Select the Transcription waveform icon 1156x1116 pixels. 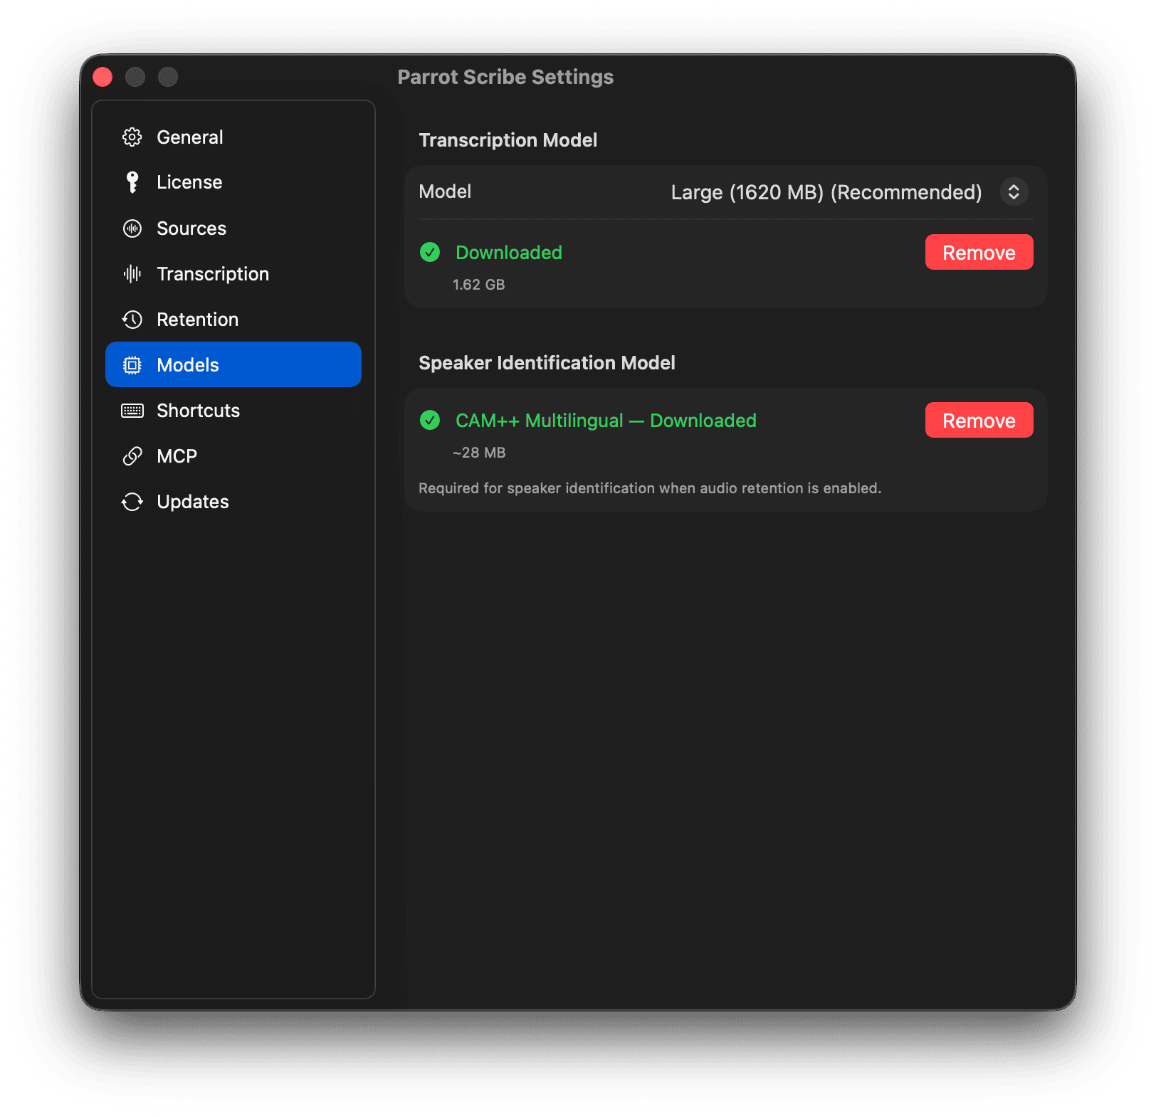[132, 274]
